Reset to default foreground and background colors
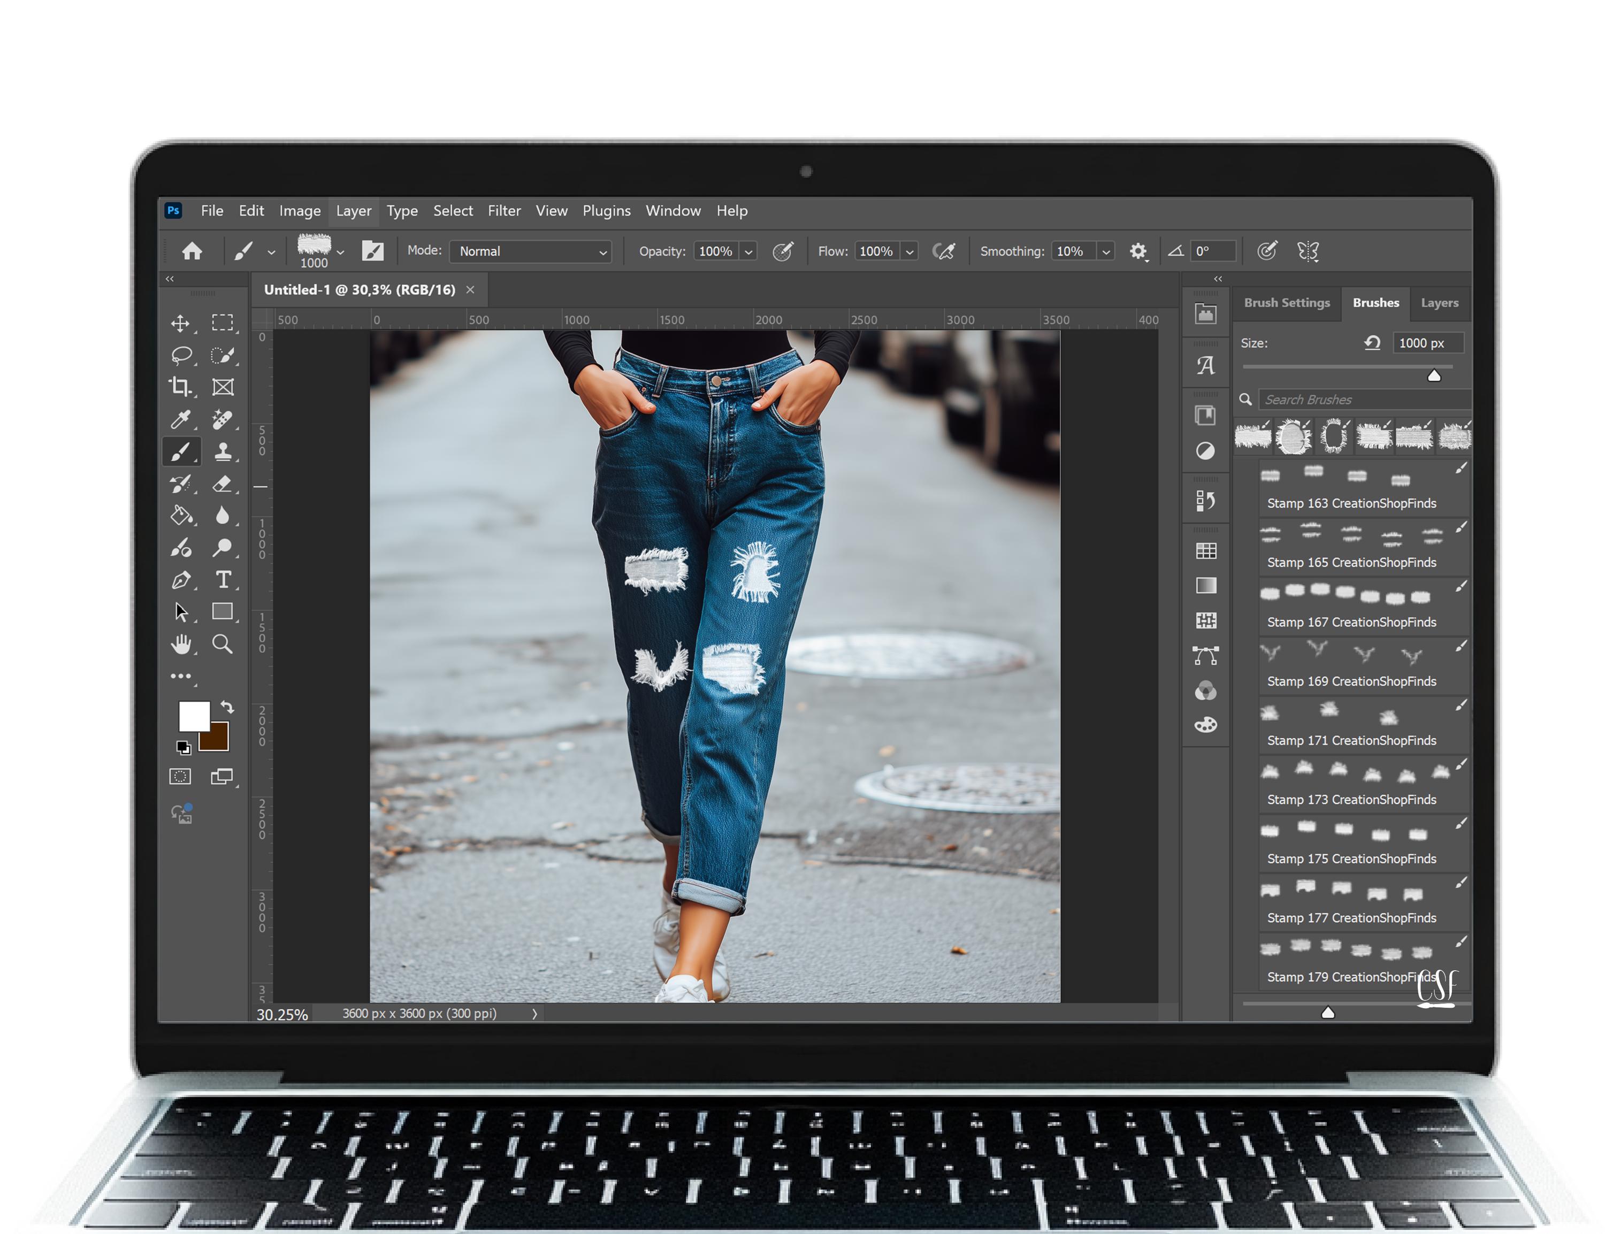The height and width of the screenshot is (1234, 1605). (x=184, y=748)
